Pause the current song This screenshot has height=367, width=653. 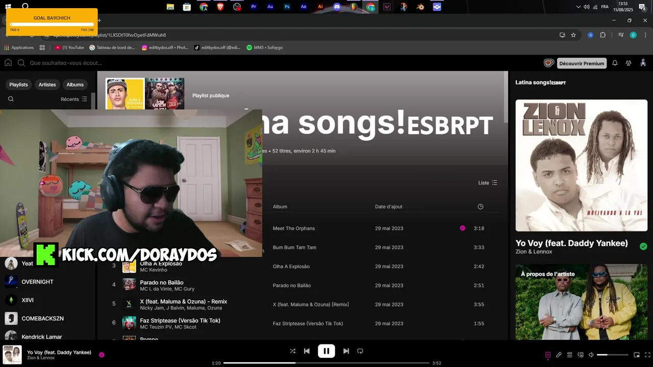pyautogui.click(x=326, y=351)
